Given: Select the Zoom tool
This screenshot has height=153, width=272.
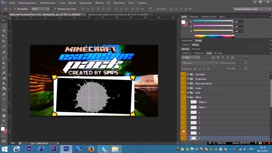Looking at the screenshot, I should 4,121.
